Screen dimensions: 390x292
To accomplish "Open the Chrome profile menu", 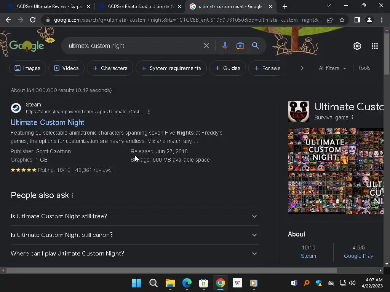I will tap(369, 20).
